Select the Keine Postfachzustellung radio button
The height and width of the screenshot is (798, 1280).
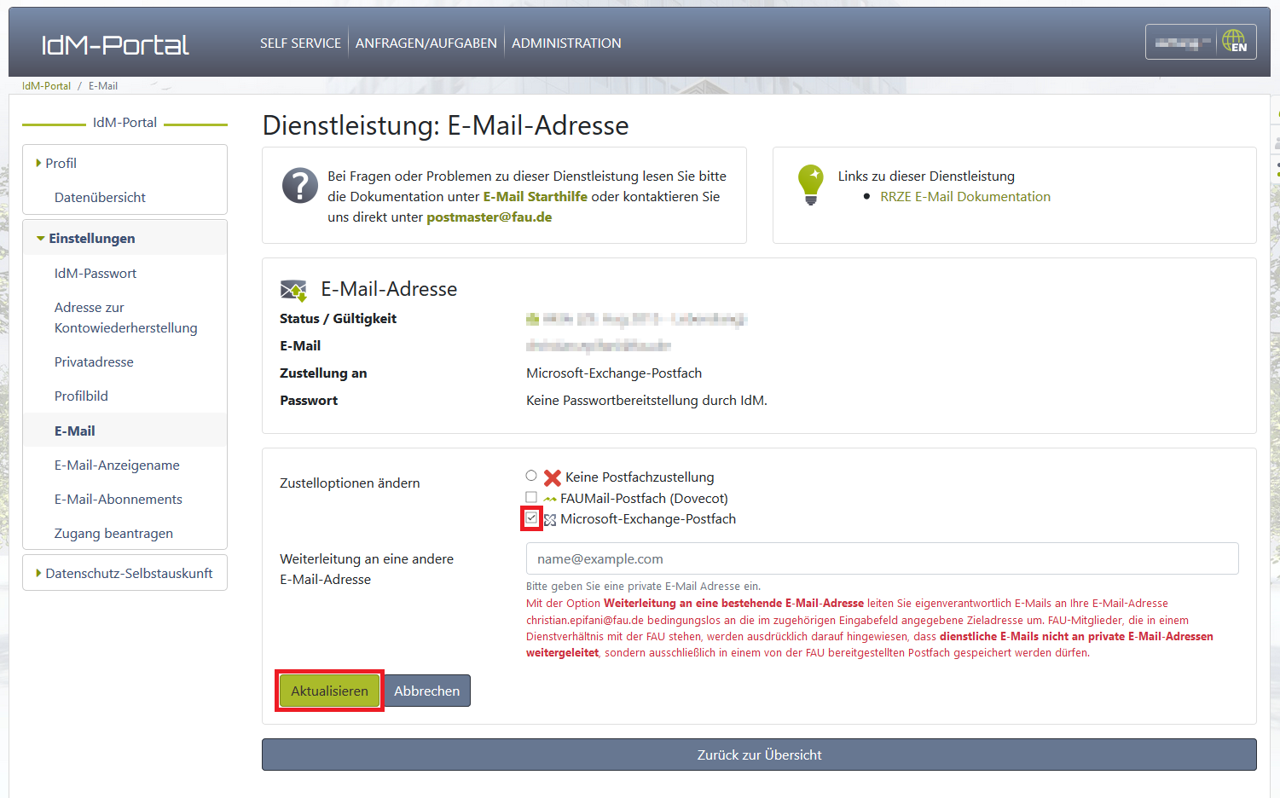pos(531,476)
